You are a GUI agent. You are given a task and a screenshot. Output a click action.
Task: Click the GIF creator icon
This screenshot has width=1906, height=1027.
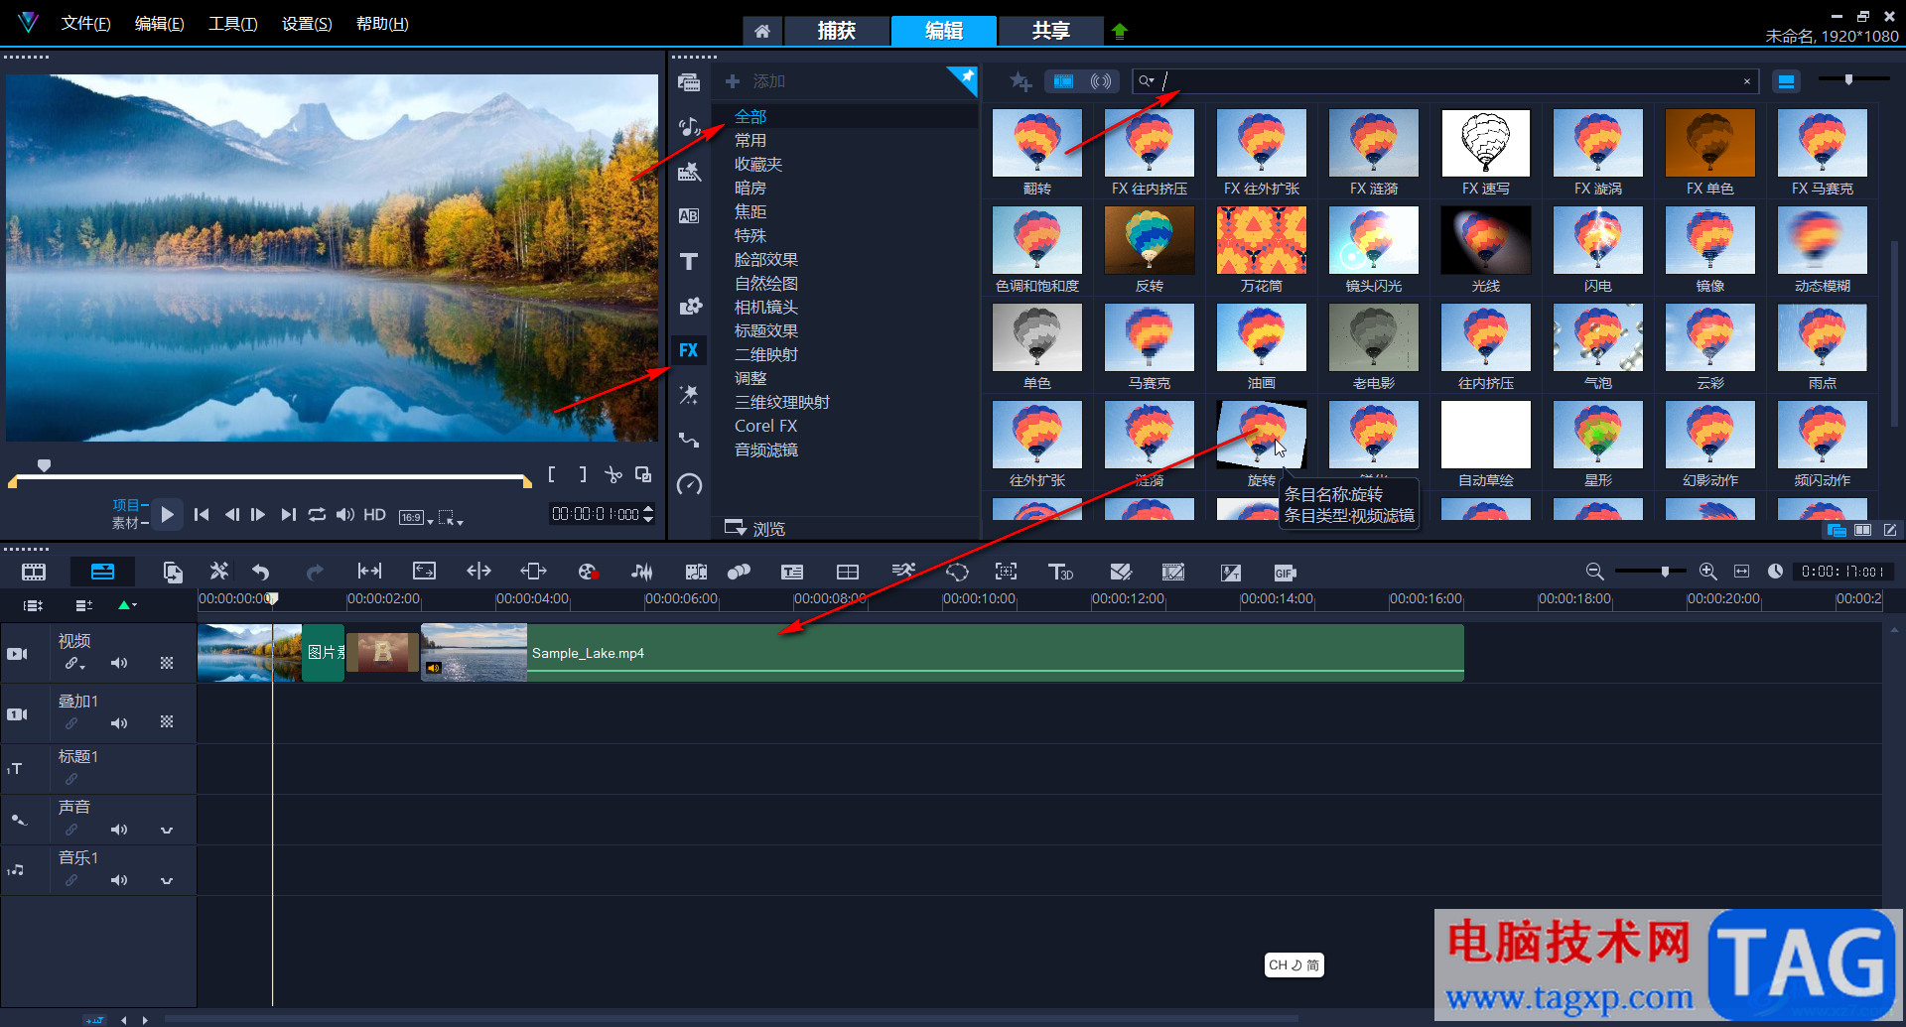tap(1285, 573)
